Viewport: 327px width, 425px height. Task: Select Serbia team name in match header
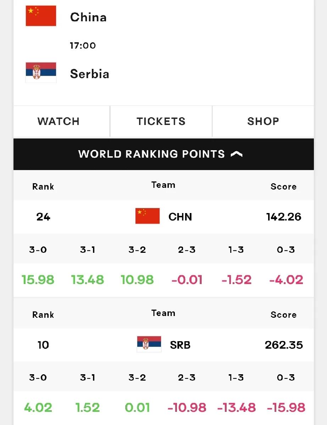point(90,74)
